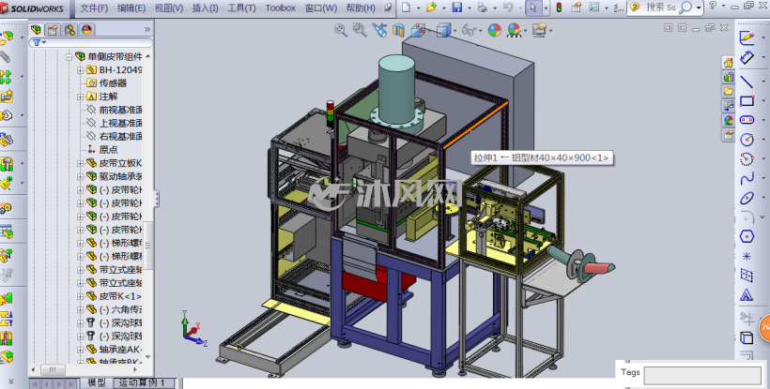Open the ConfigurationManager tab icon
The image size is (770, 389).
(x=69, y=30)
